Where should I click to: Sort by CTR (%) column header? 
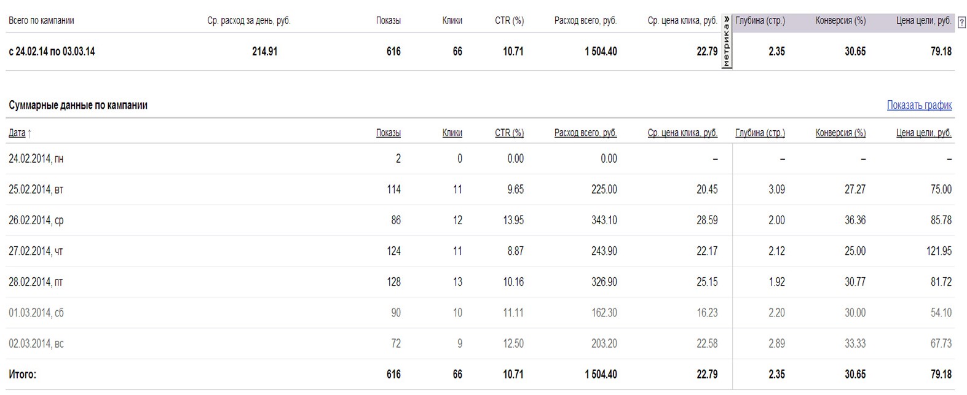pyautogui.click(x=509, y=133)
